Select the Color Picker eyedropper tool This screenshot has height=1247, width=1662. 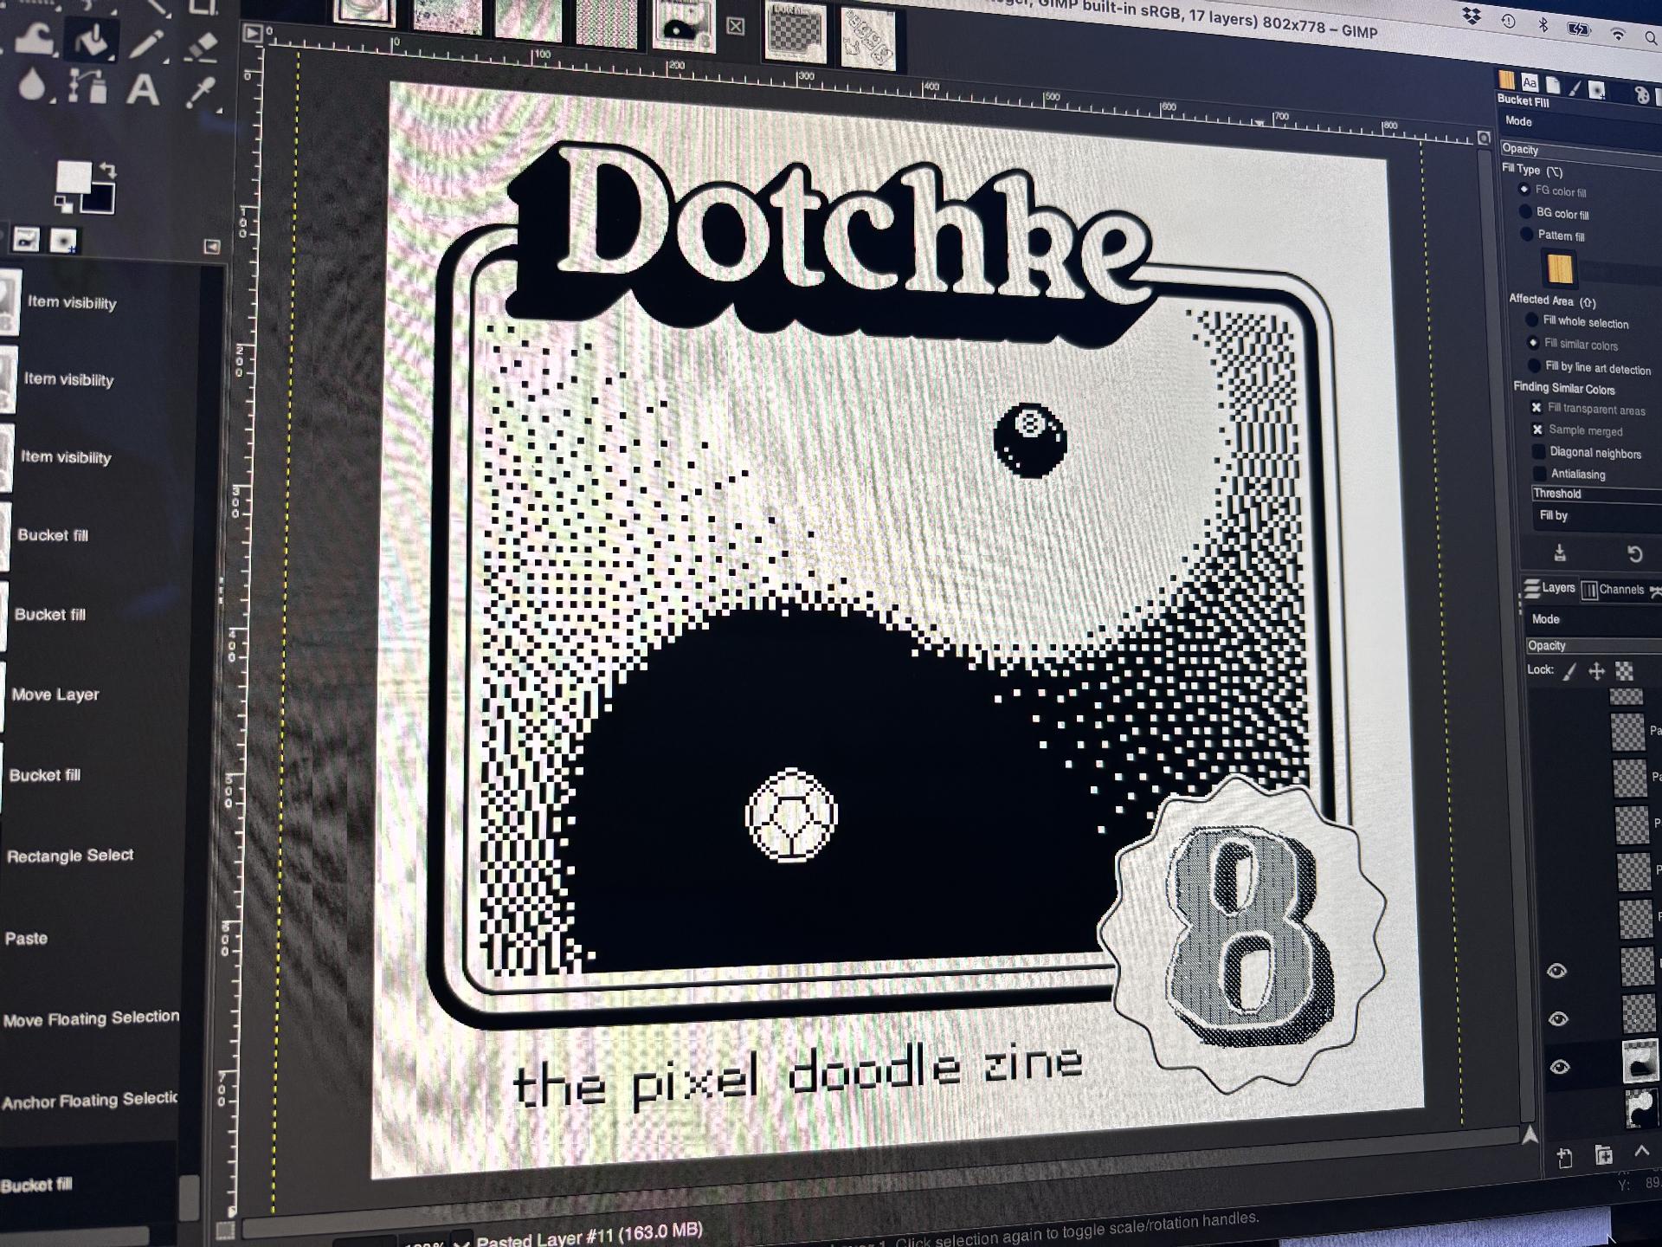click(x=200, y=92)
